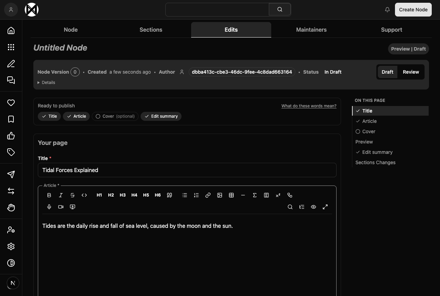Click the microphone audio icon

49,207
